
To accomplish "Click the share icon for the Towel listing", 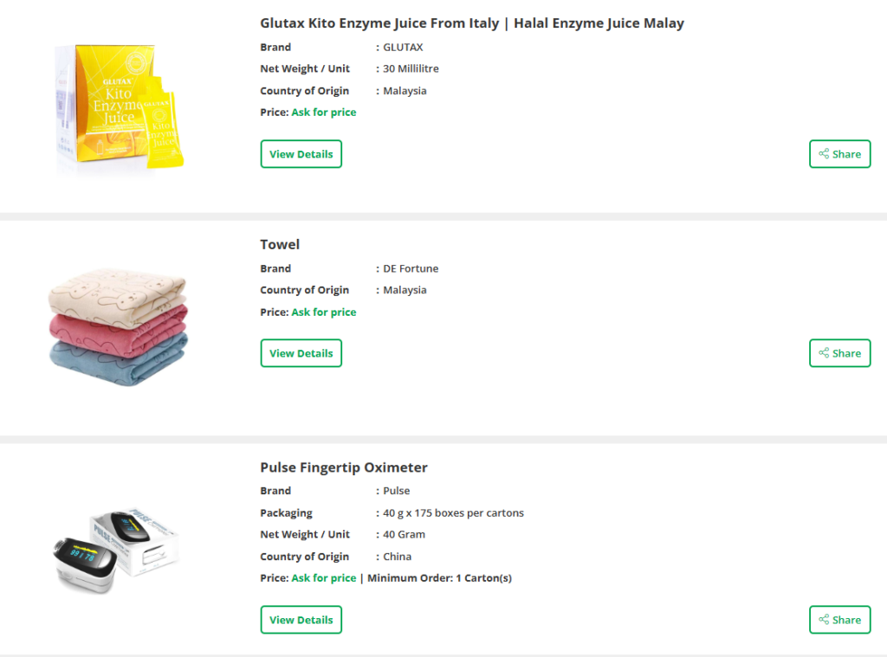I will click(x=839, y=353).
